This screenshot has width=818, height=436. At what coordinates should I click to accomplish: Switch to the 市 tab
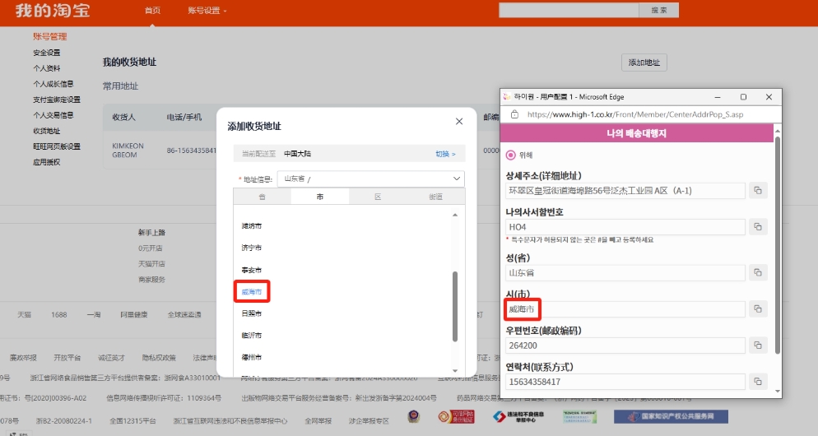(x=320, y=197)
